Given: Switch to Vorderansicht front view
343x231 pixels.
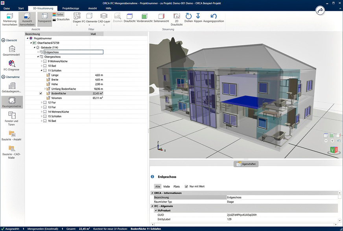Looking at the screenshot, I should click(x=144, y=18).
